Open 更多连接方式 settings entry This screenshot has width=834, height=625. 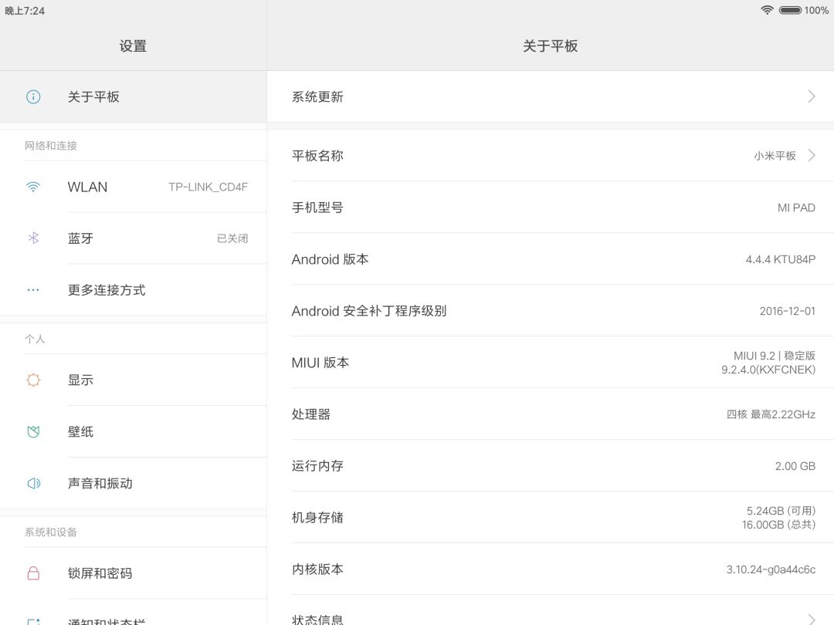coord(133,290)
